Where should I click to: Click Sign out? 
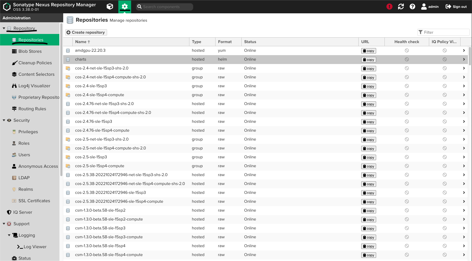(456, 7)
